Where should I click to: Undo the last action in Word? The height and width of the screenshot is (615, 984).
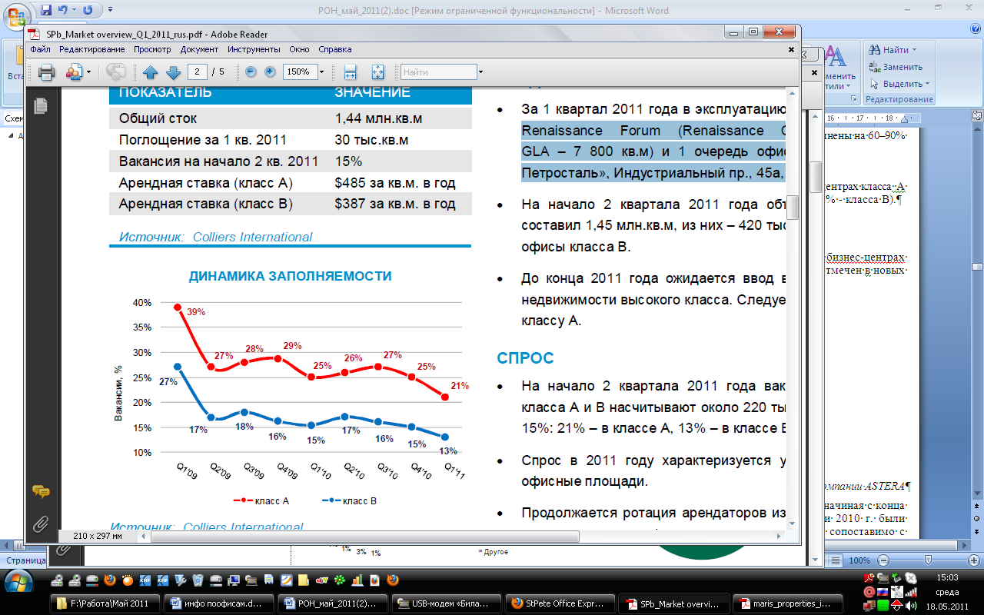63,10
